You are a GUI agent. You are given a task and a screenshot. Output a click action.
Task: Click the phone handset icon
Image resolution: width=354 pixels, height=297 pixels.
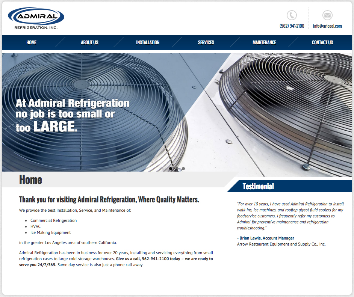pyautogui.click(x=292, y=15)
